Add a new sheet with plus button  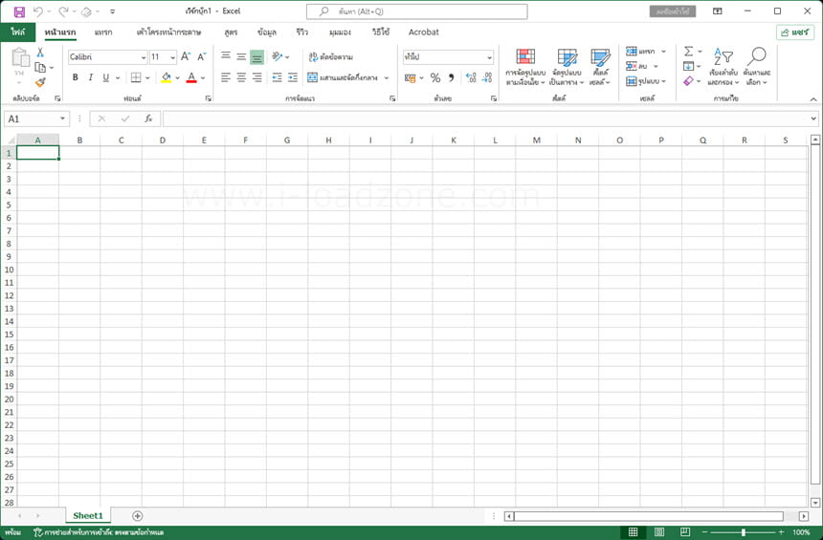138,516
